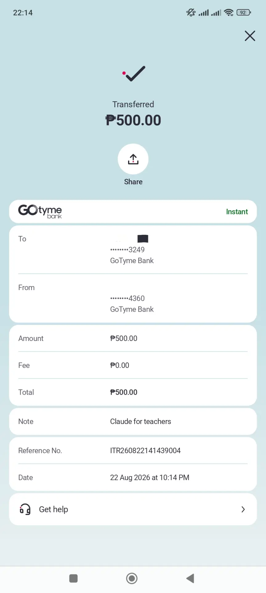The width and height of the screenshot is (266, 593).
Task: Tap the battery indicator in status bar
Action: [x=244, y=13]
